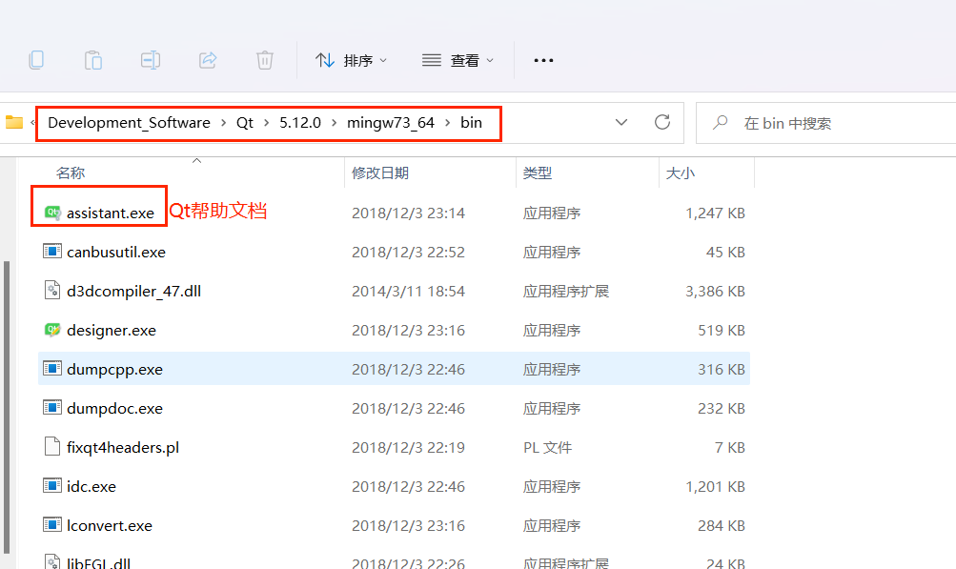Refresh the bin folder view

coord(662,123)
